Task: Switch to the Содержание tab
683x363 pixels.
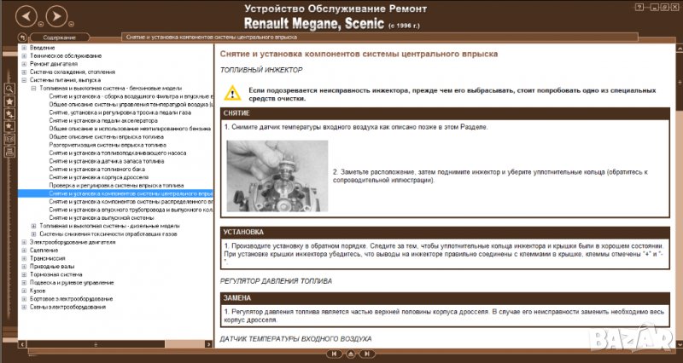Action: click(x=59, y=37)
